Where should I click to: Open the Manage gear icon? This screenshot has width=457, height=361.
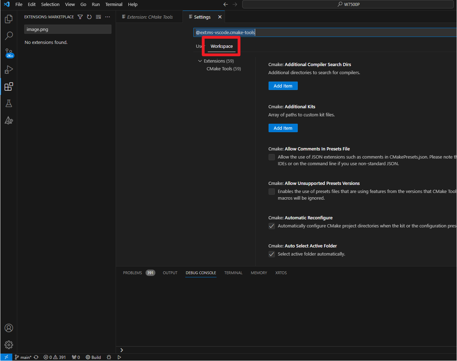[x=9, y=345]
